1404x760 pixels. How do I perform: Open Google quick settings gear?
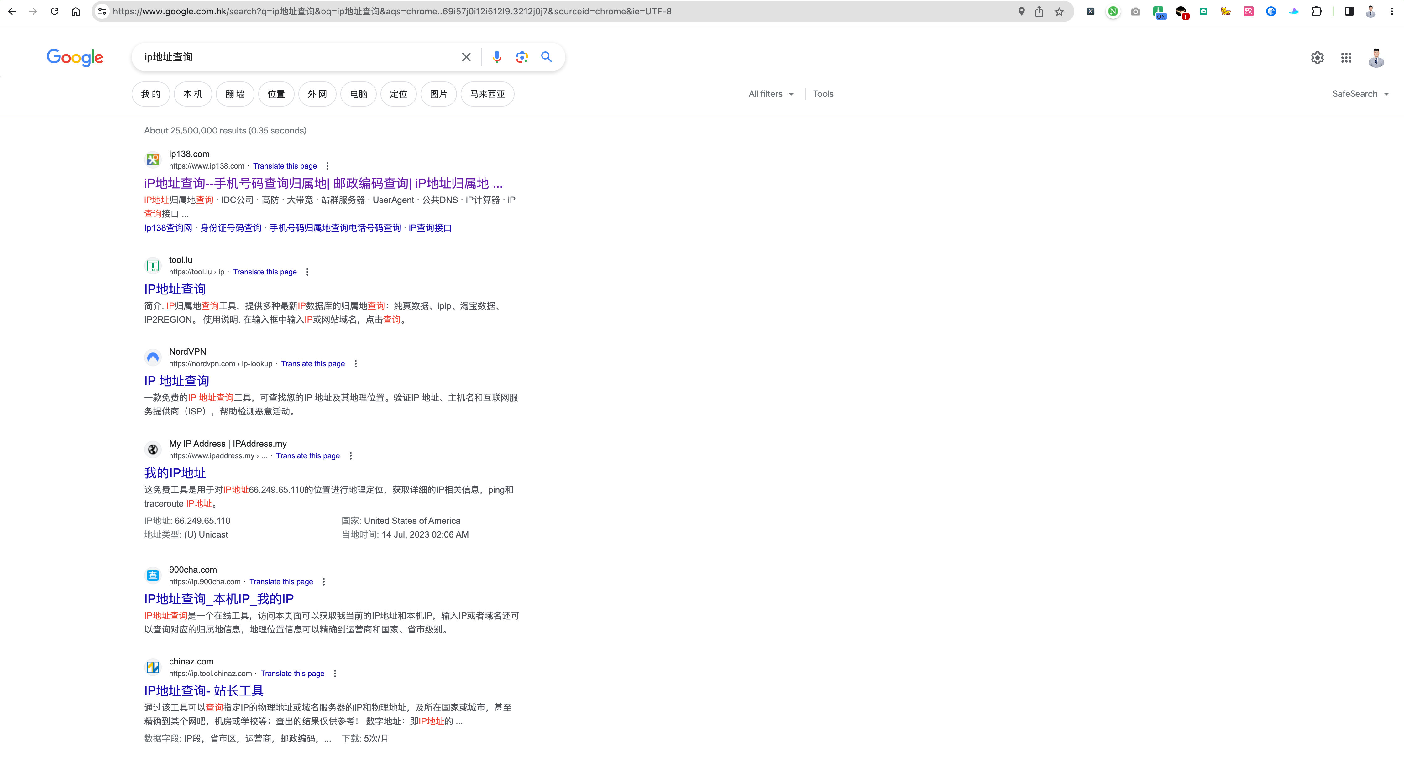(1317, 58)
